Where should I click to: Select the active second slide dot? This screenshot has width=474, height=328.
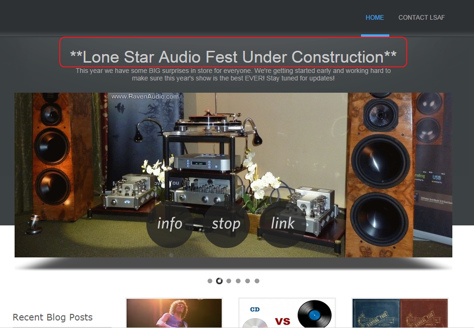coord(219,281)
